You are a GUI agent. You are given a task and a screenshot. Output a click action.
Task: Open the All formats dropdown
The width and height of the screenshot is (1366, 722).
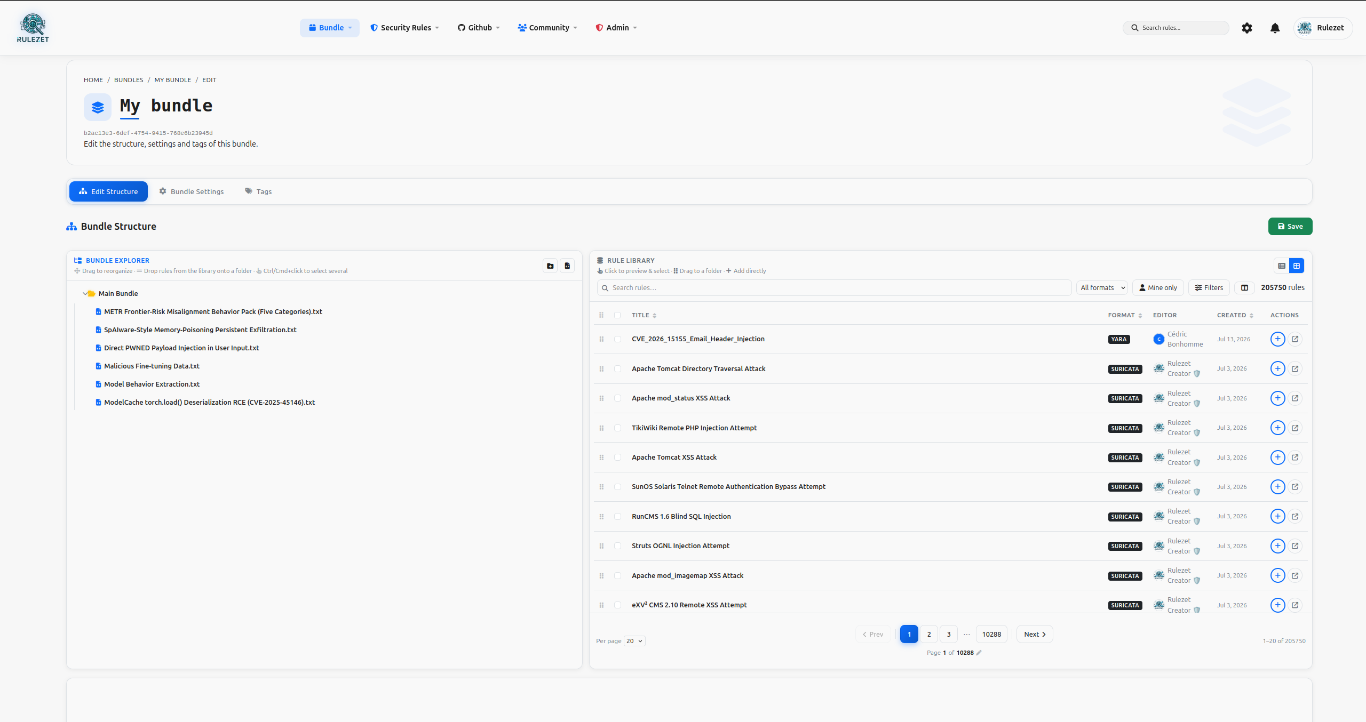coord(1102,287)
